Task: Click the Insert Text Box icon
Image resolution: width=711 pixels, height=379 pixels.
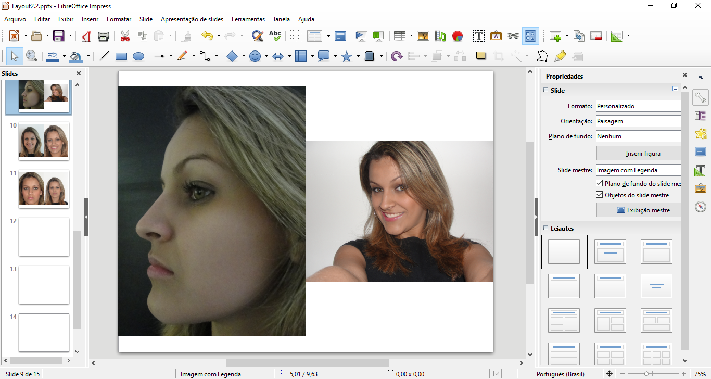Action: (x=479, y=36)
